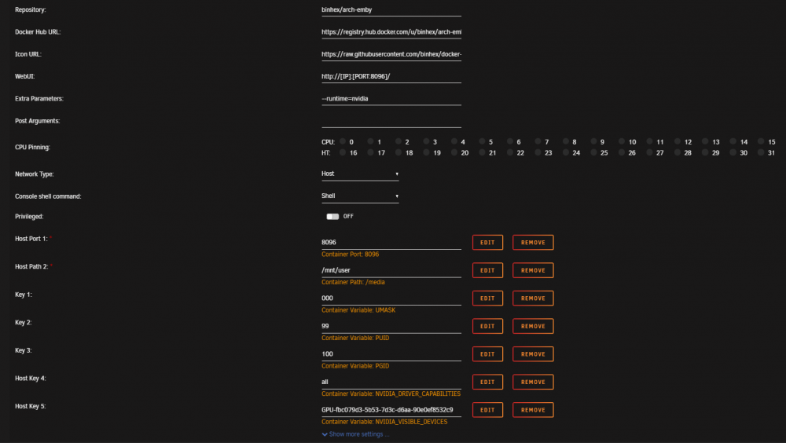
Task: Click the Docker Hub URL field
Action: click(x=391, y=32)
